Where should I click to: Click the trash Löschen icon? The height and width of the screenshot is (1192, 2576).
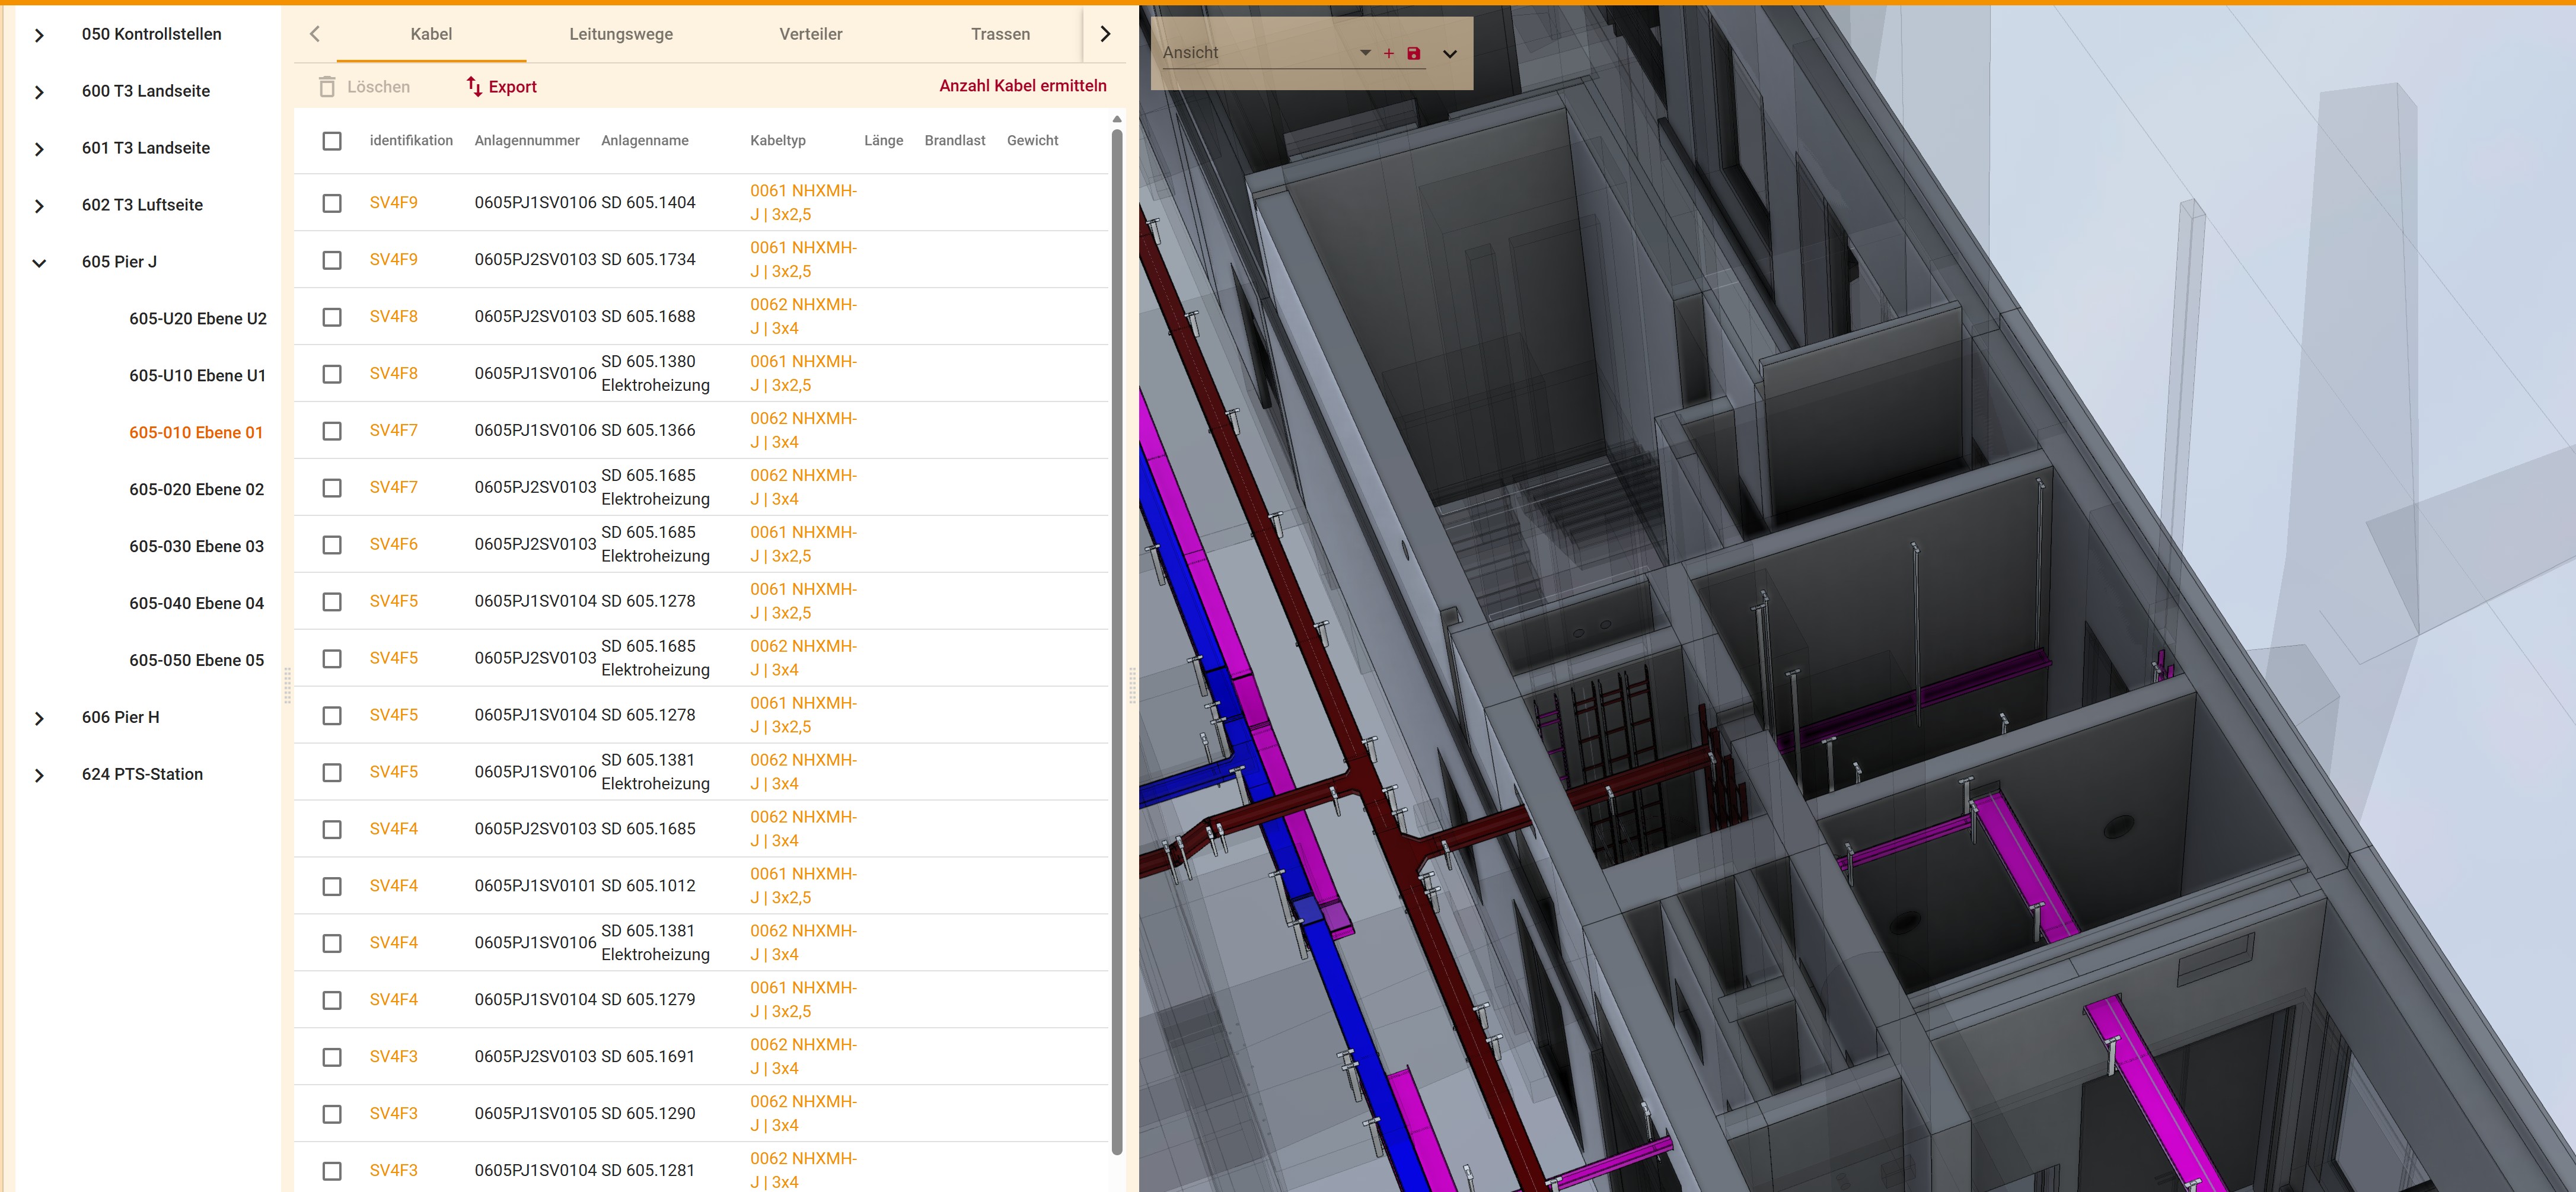tap(327, 87)
